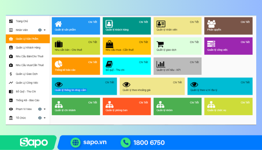This screenshot has width=262, height=150.
Task: Open Quản Lý Giao Dịch sidebar entry
Action: tap(28, 74)
